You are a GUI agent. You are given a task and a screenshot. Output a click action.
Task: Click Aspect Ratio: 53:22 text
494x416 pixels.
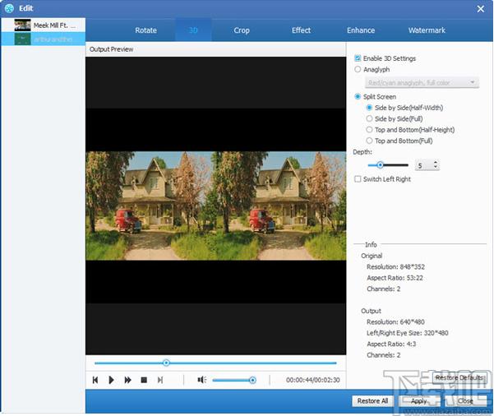395,278
